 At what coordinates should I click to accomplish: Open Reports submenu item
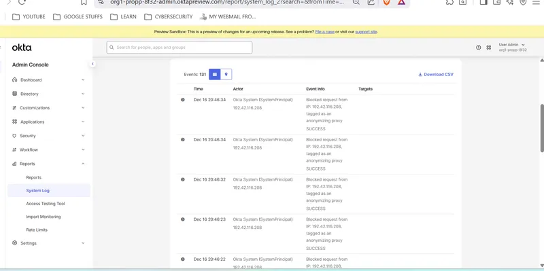tap(33, 177)
